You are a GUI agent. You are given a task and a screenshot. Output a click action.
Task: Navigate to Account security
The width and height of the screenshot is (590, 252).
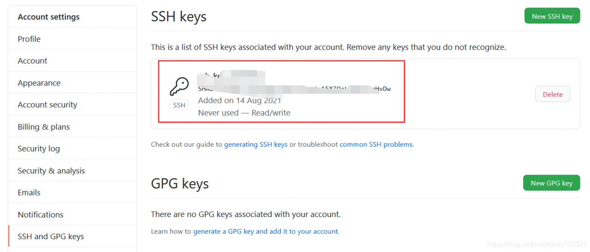point(47,105)
